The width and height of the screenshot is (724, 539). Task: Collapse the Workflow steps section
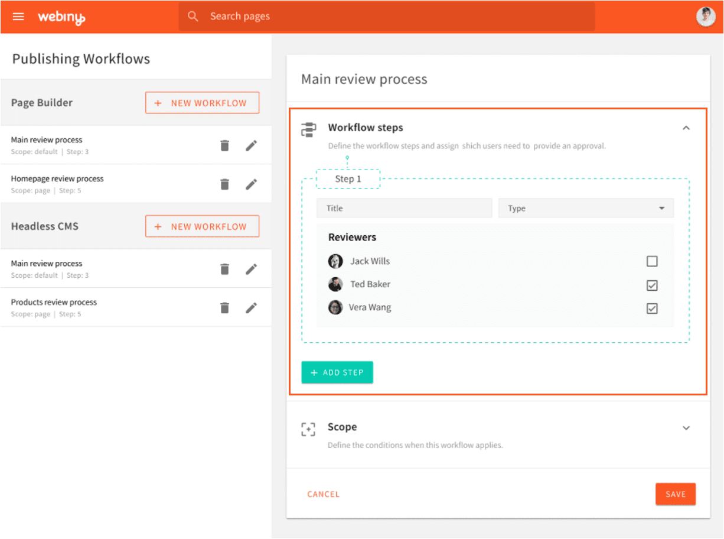tap(686, 128)
